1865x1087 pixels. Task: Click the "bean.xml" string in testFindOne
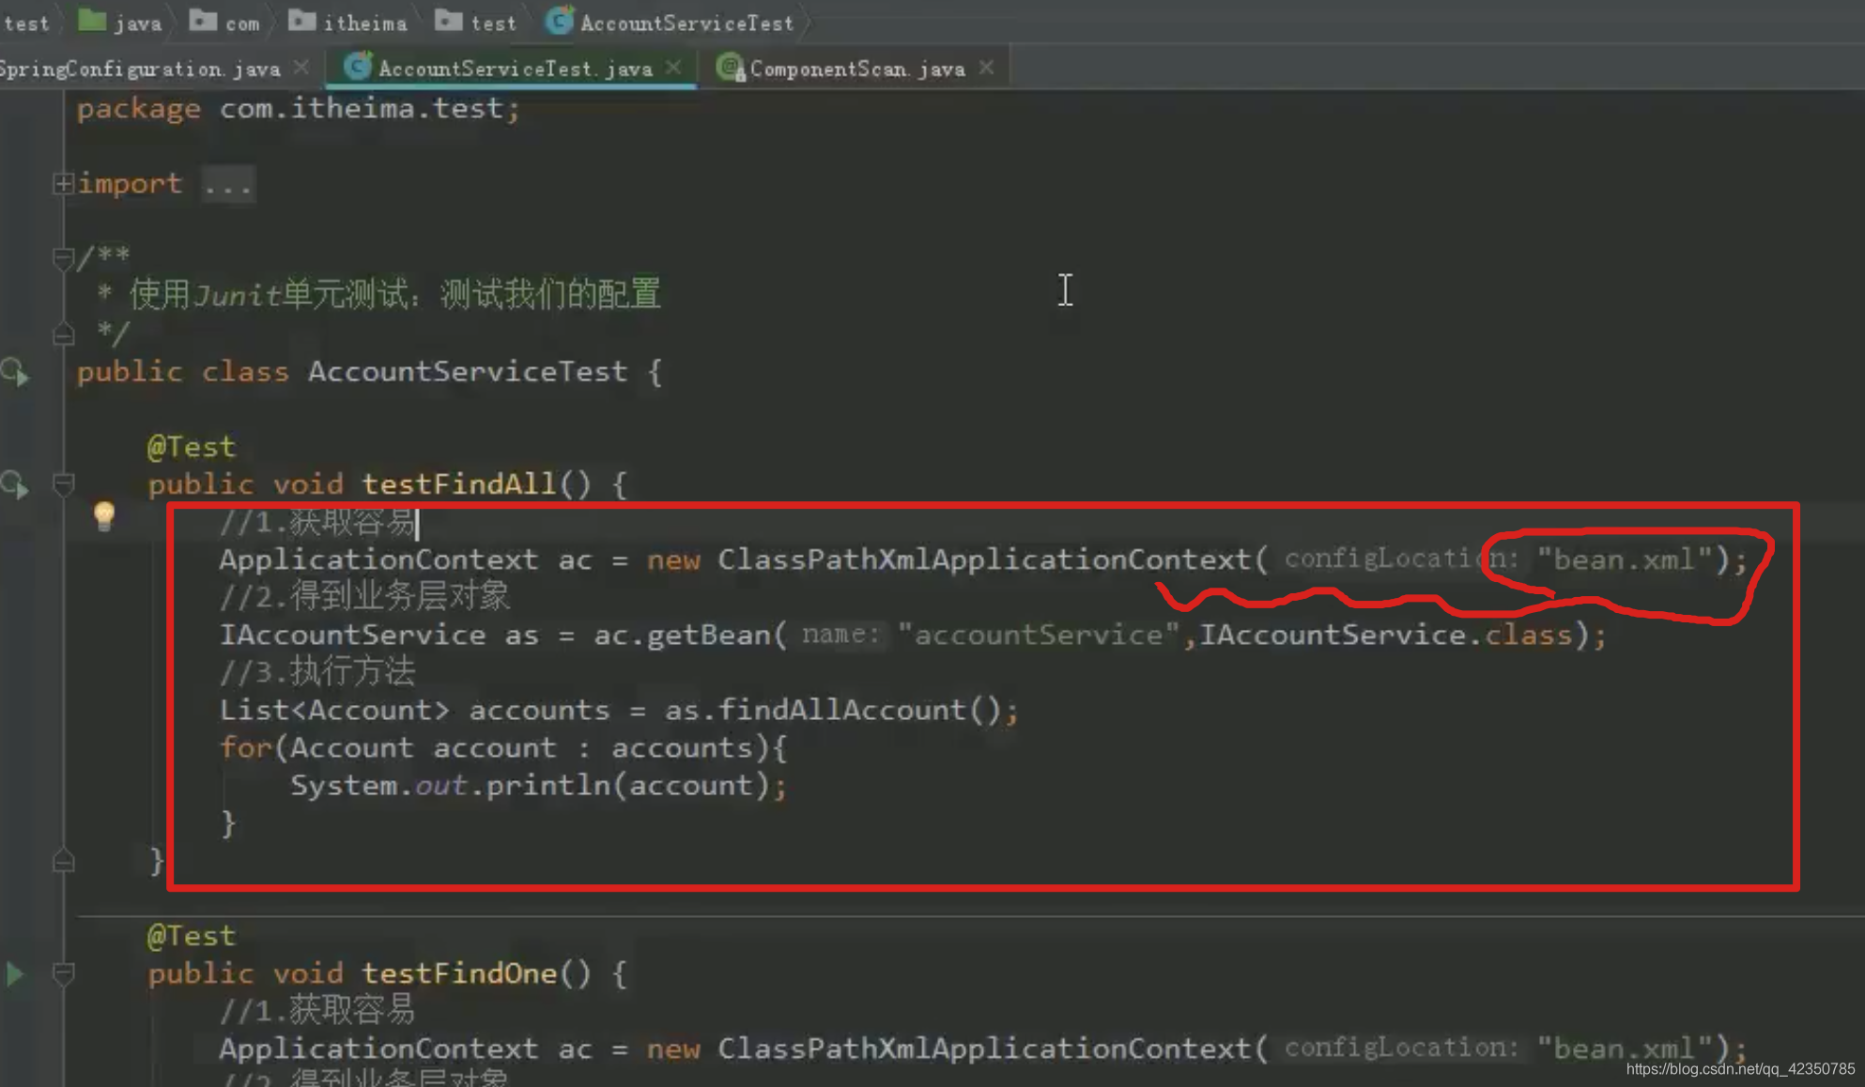tap(1625, 1049)
